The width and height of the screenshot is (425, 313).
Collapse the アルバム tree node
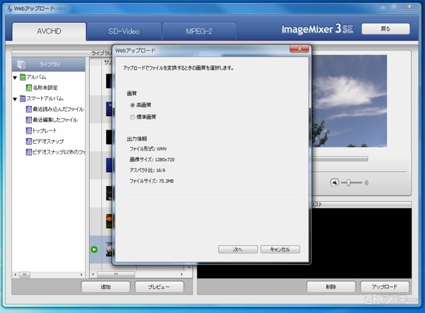(14, 76)
